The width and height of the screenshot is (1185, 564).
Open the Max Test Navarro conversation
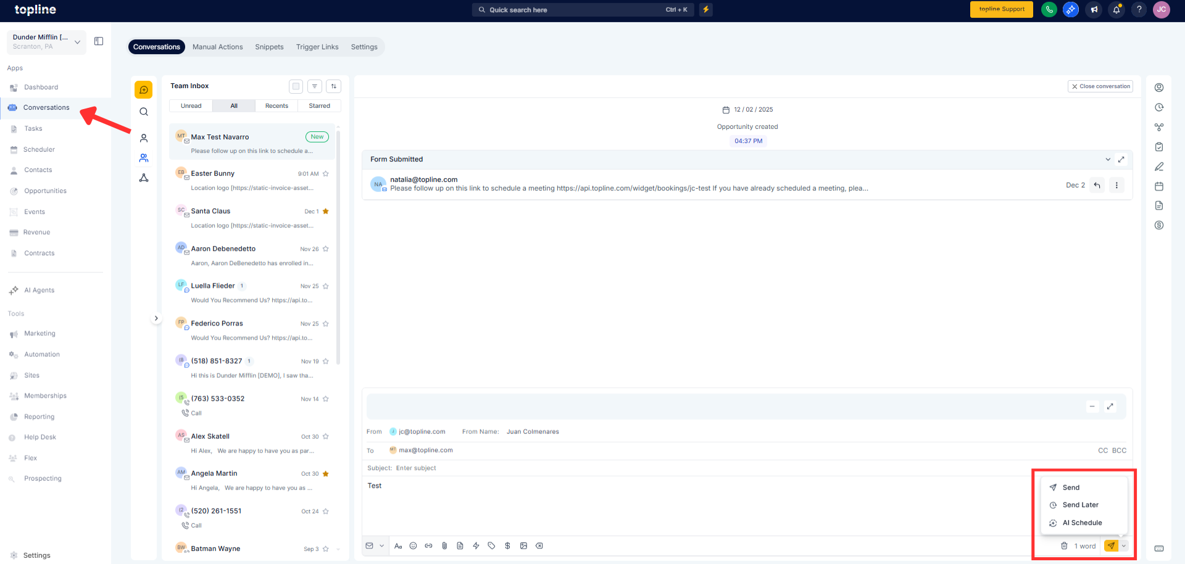point(252,143)
